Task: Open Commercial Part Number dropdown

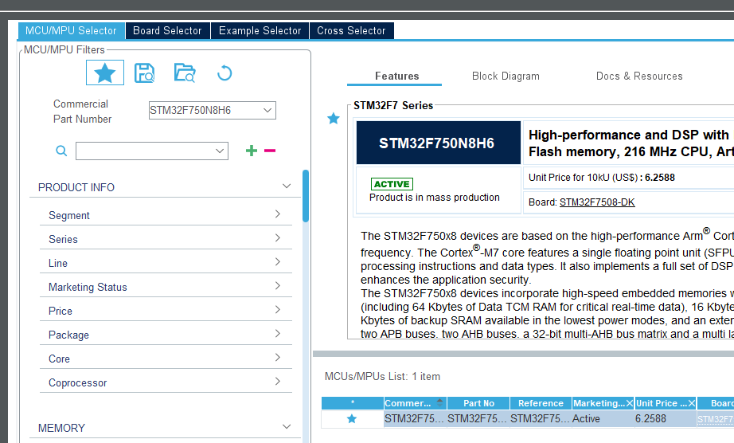Action: [x=267, y=111]
